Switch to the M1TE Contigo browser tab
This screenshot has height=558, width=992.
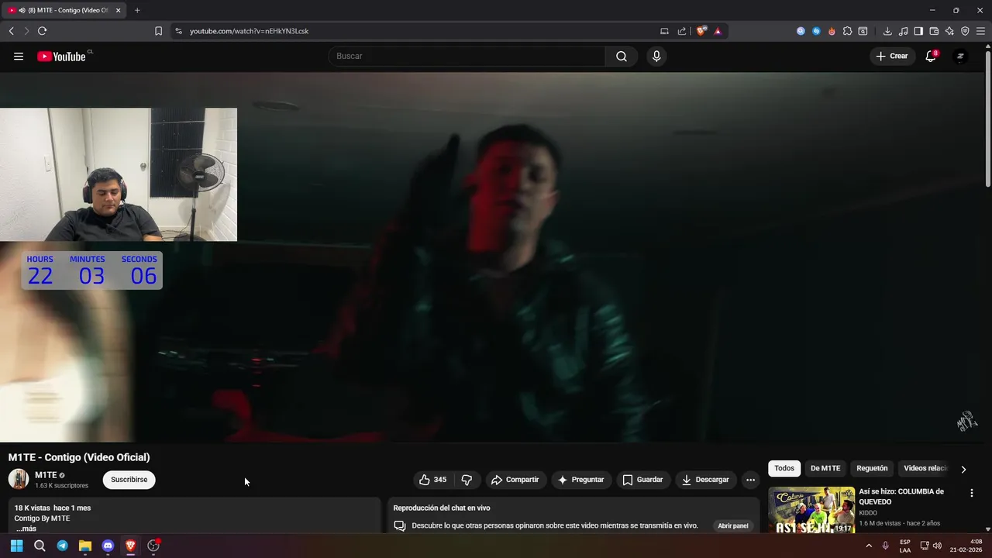pos(64,10)
